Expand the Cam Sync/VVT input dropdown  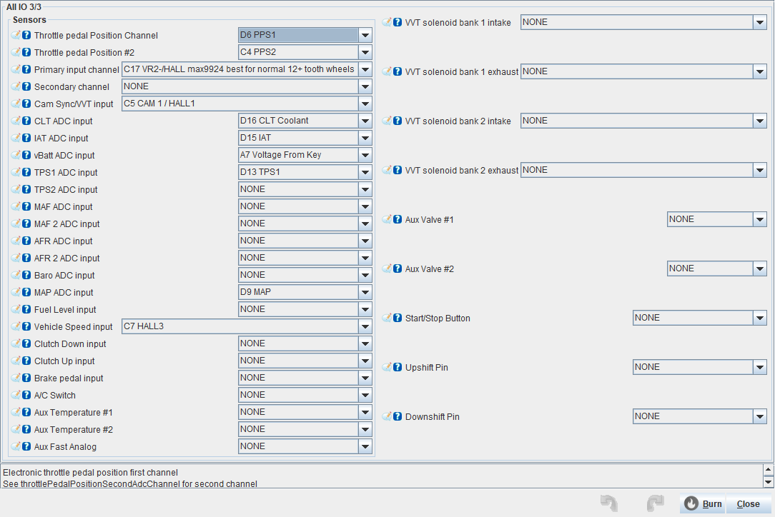click(x=365, y=104)
